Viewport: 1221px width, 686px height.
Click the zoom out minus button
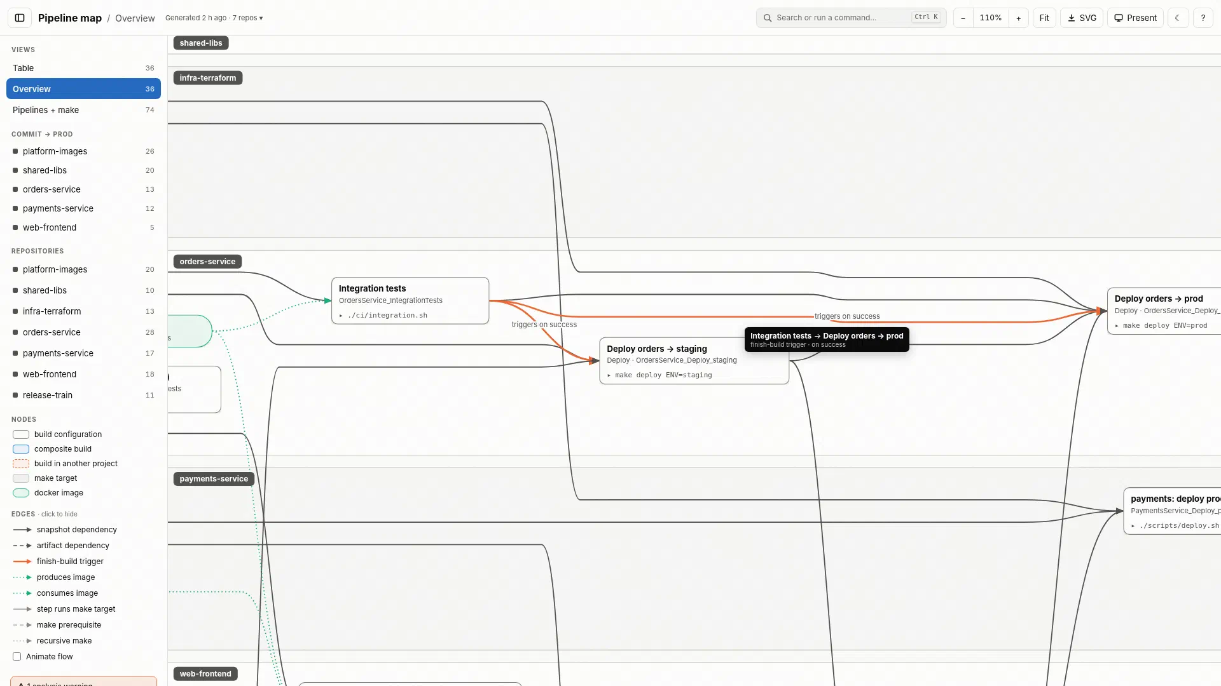[x=963, y=18]
